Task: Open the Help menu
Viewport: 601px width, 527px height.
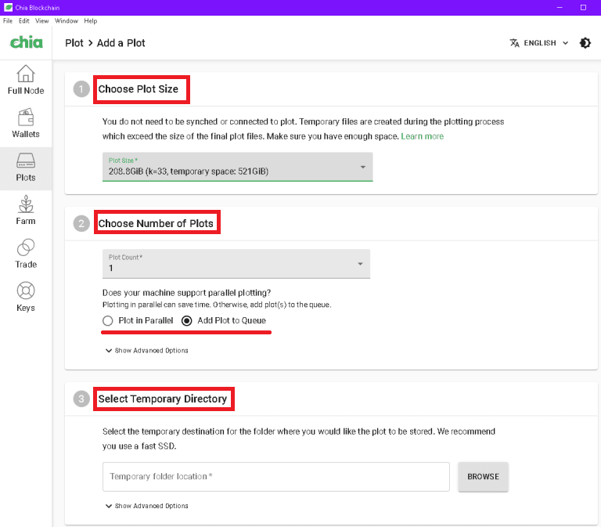Action: coord(91,20)
